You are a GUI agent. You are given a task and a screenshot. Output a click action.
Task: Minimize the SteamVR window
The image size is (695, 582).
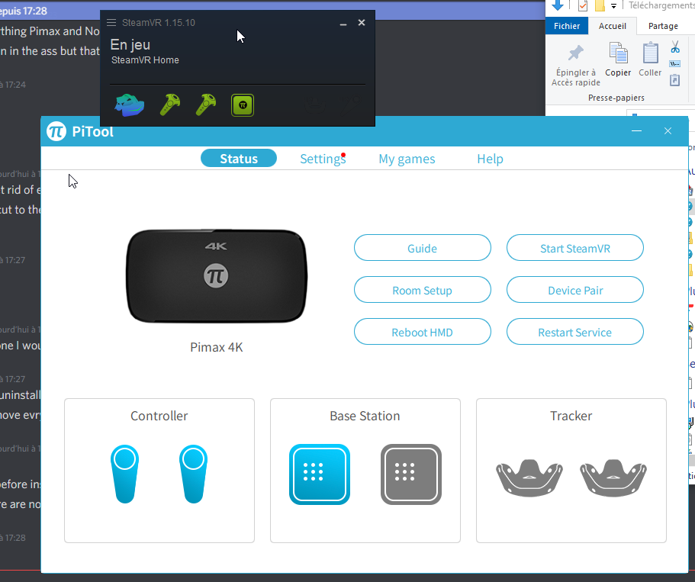pos(343,23)
